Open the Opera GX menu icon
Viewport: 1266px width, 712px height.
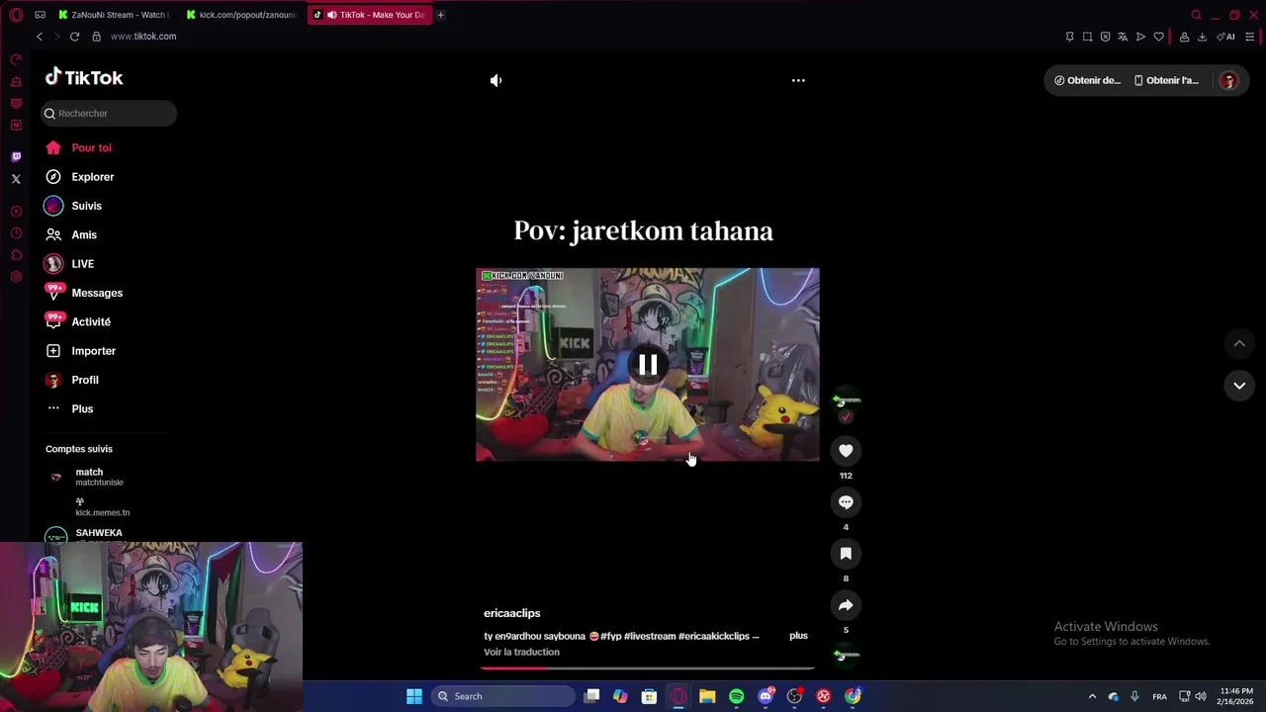[x=16, y=15]
